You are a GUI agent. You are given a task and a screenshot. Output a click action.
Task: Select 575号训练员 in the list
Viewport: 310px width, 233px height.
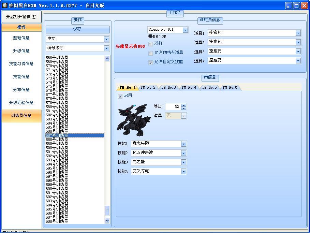(75, 86)
